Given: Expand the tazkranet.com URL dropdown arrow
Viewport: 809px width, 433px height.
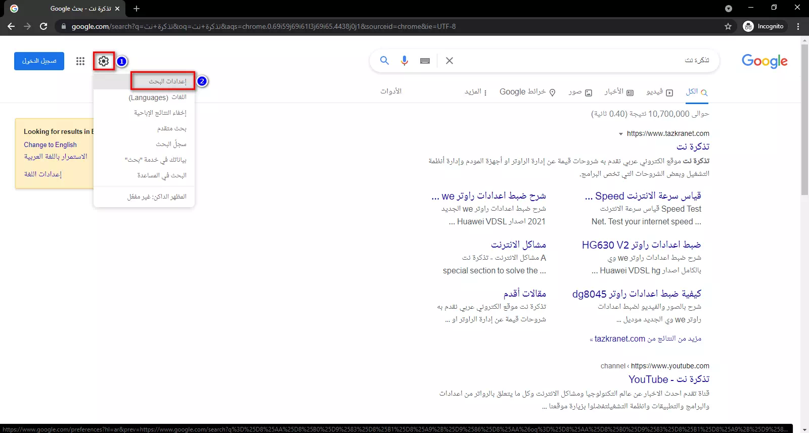Looking at the screenshot, I should pyautogui.click(x=621, y=134).
